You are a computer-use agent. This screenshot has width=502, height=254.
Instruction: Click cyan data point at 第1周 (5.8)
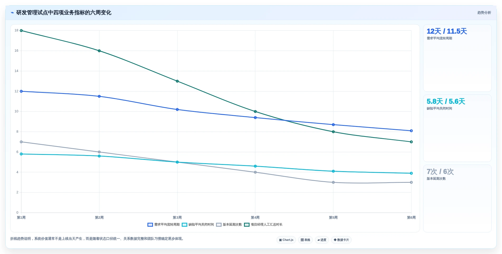point(21,154)
